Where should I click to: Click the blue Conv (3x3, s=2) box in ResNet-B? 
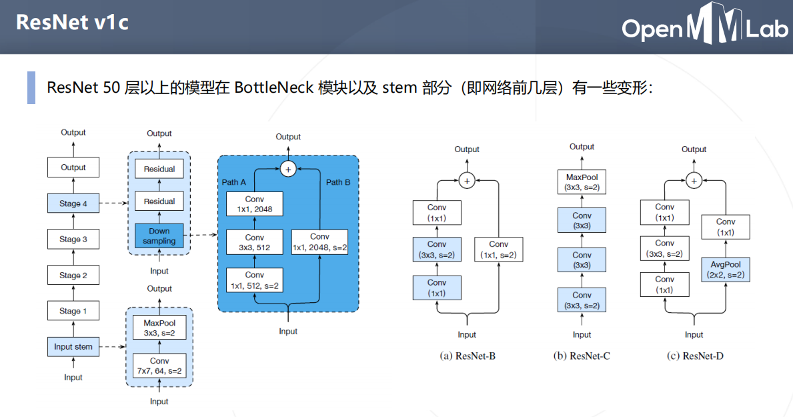437,250
